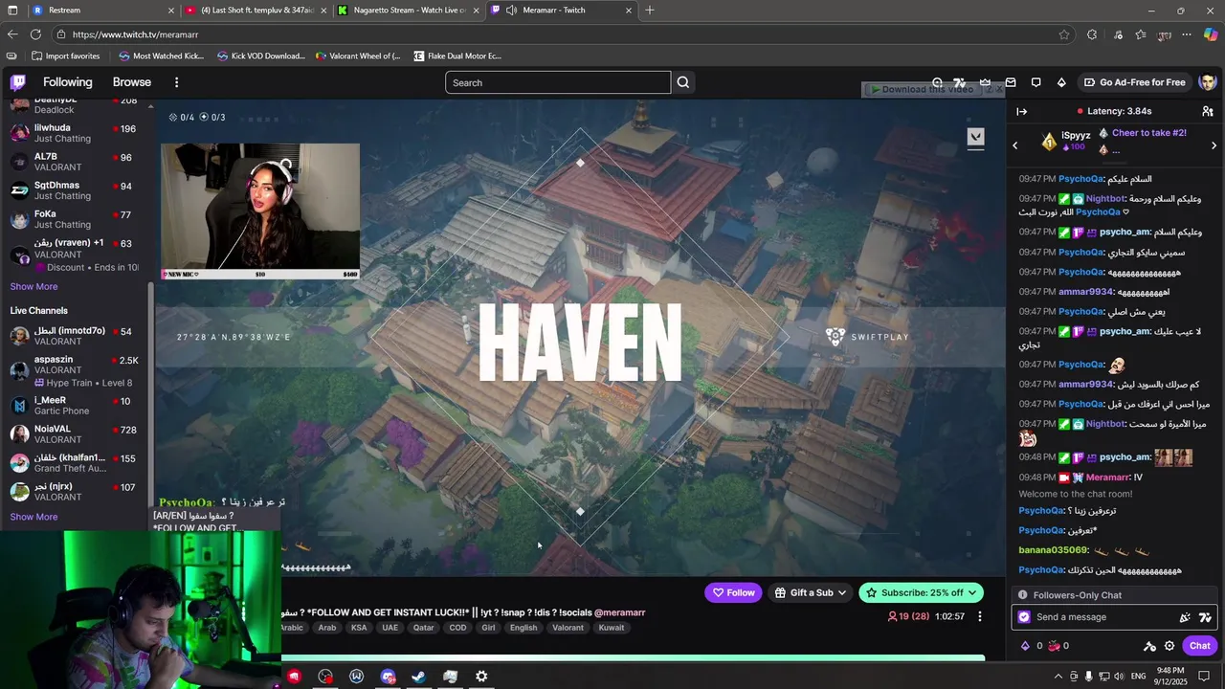
Task: Open the 7TV emote menu in chat input
Action: 1205,617
